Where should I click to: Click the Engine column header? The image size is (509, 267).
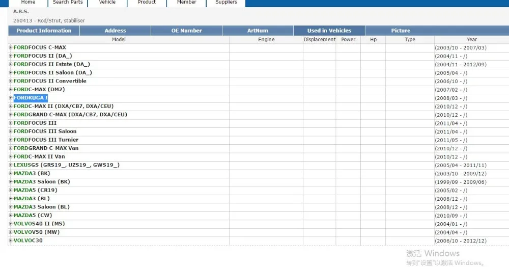266,40
